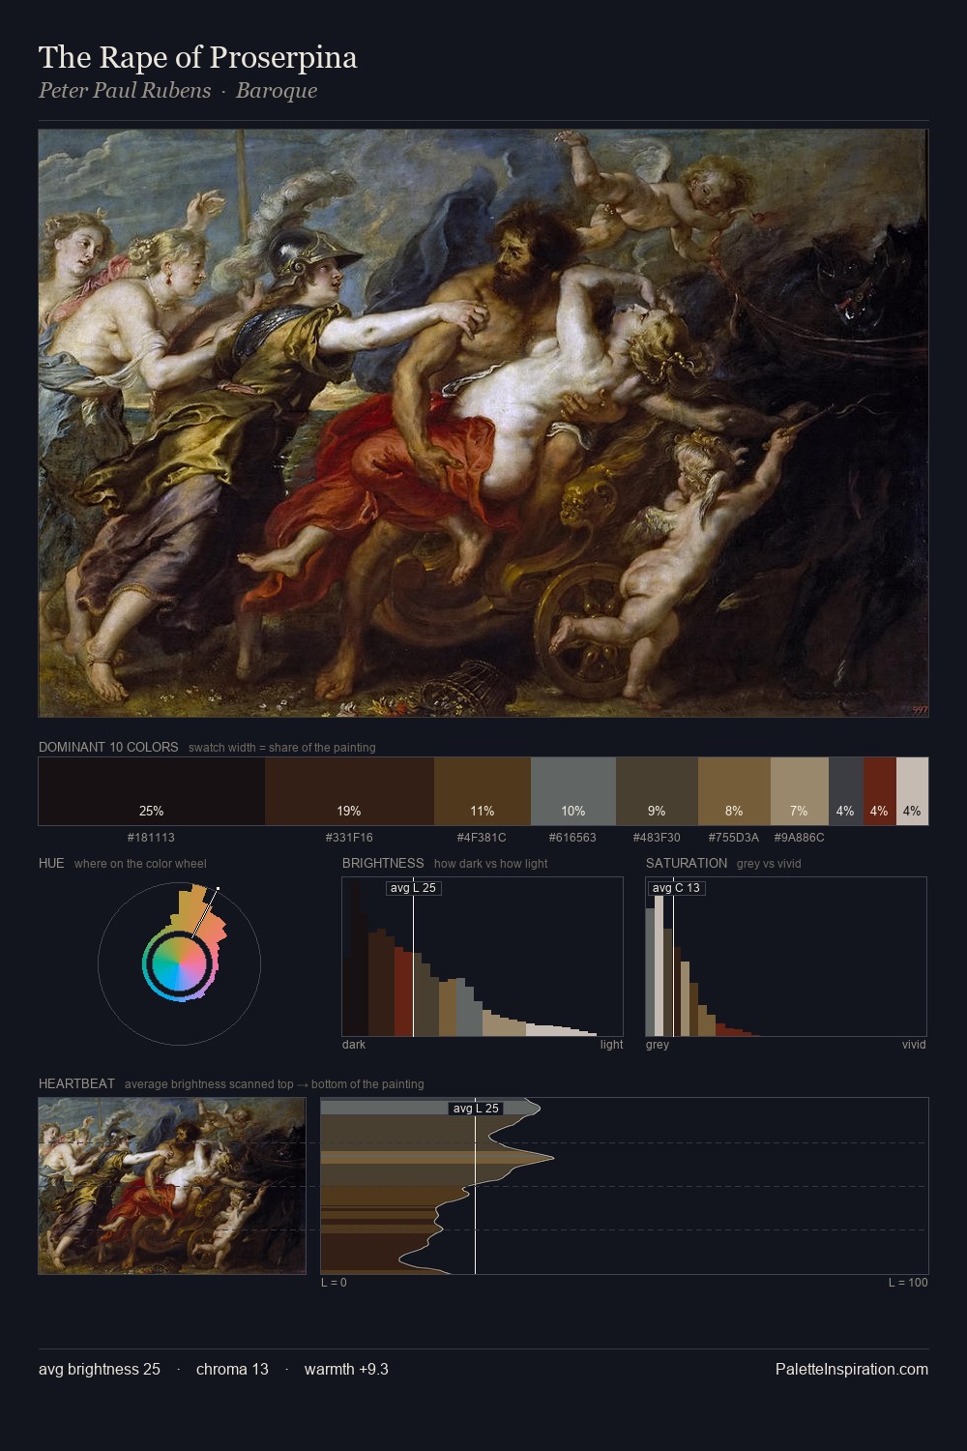Select the 8% tan brown swatch

(734, 791)
